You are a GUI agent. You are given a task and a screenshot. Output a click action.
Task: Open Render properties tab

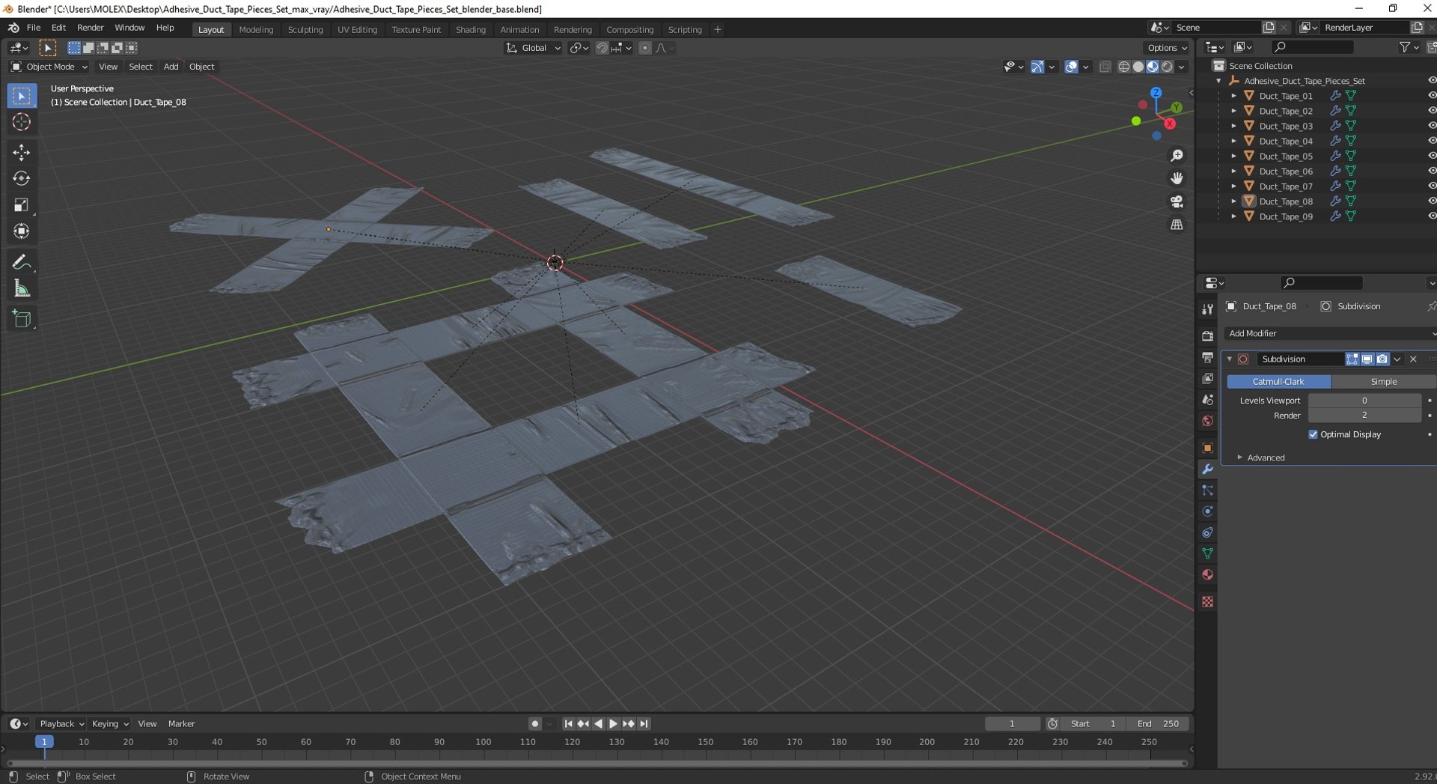(x=1207, y=336)
